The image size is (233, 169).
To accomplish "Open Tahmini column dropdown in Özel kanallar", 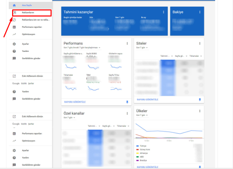I will (94, 126).
